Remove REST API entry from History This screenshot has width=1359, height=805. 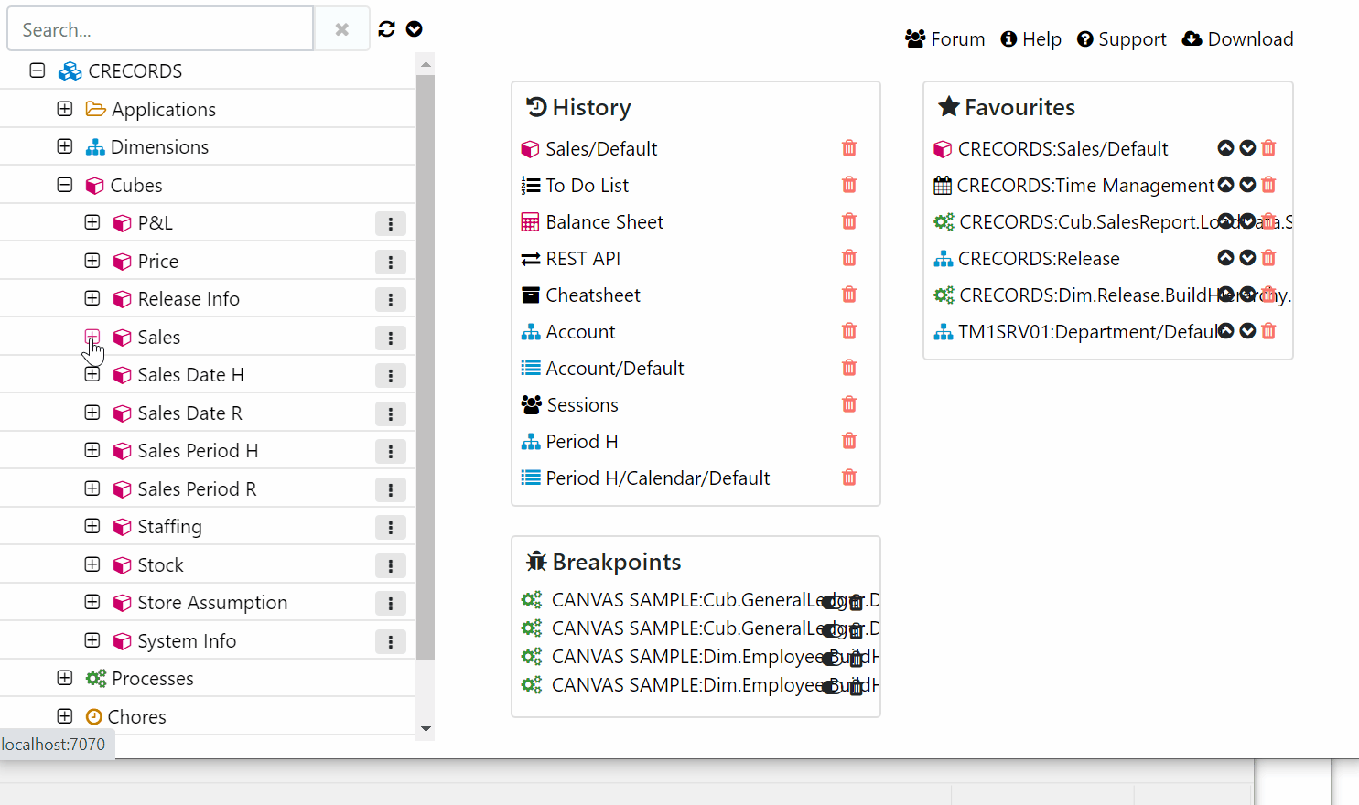coord(849,258)
